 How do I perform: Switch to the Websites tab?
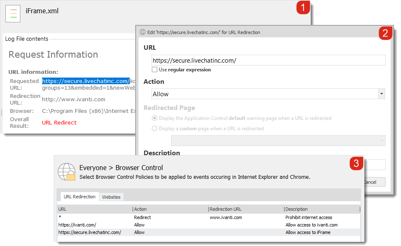111,197
